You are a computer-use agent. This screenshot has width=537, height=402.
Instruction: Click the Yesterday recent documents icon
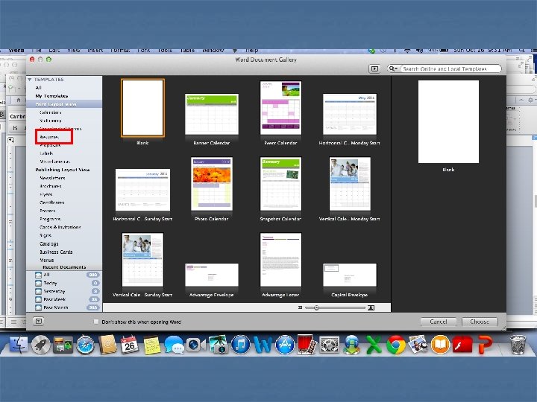tap(38, 291)
